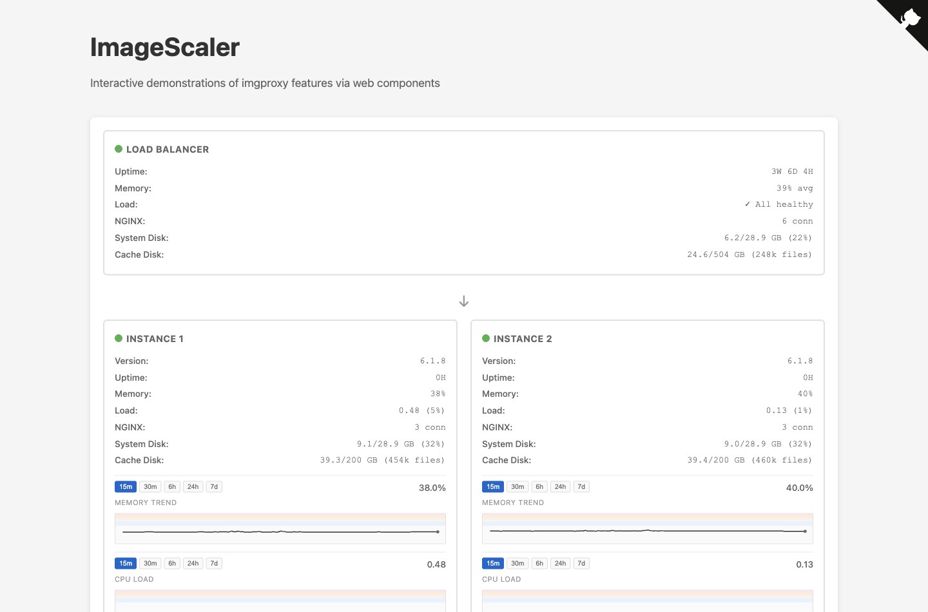The width and height of the screenshot is (928, 612).
Task: Click Instance 1 load value 0.48 (5%)
Action: click(422, 410)
